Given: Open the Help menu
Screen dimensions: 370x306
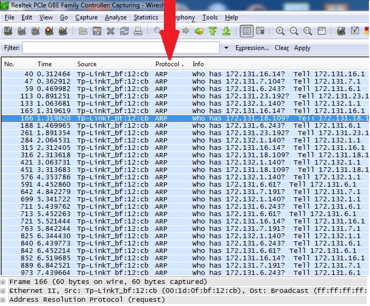Looking at the screenshot, I should pos(231,17).
